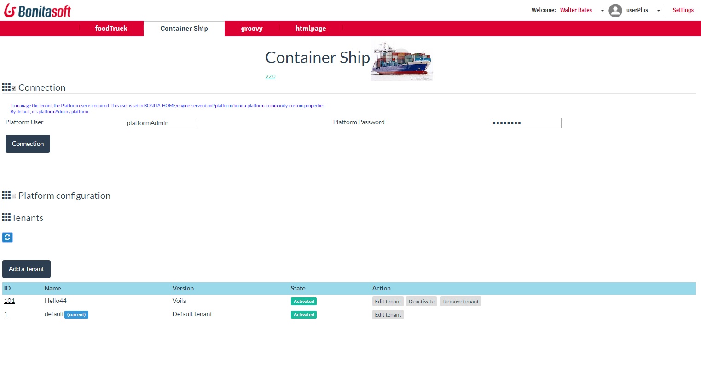Focus the Platform Password field
The height and width of the screenshot is (377, 701).
[527, 123]
